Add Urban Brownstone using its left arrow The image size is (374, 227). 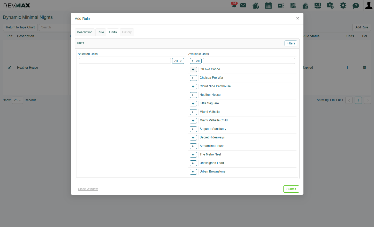point(193,172)
